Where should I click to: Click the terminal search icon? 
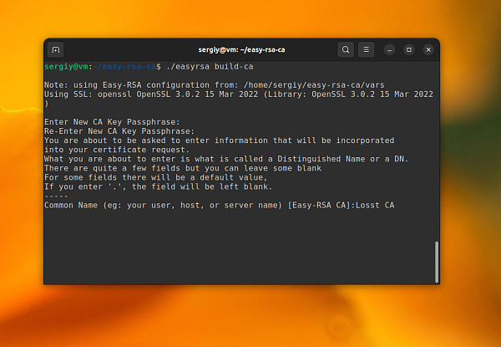(346, 50)
